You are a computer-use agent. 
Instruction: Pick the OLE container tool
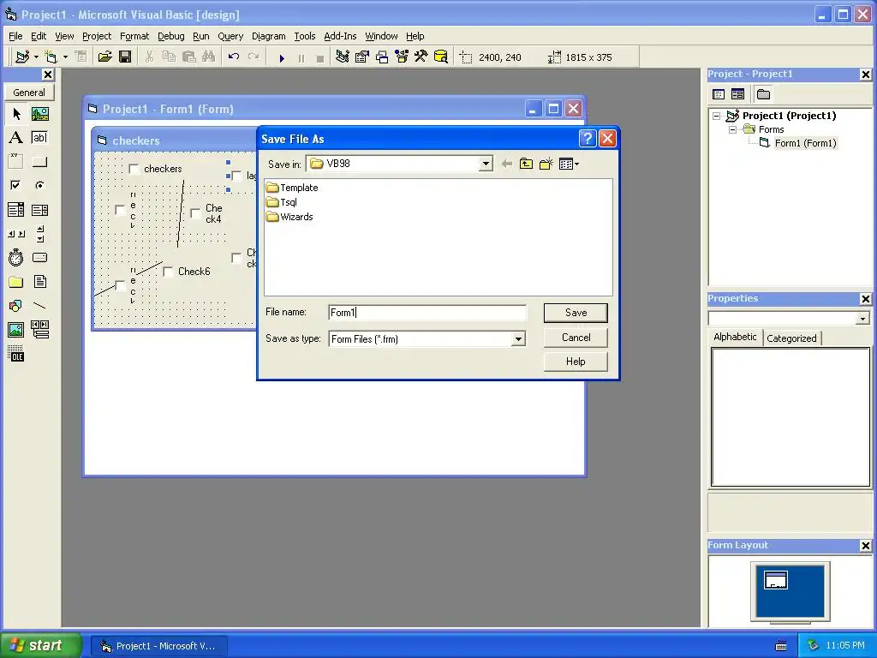[x=16, y=354]
